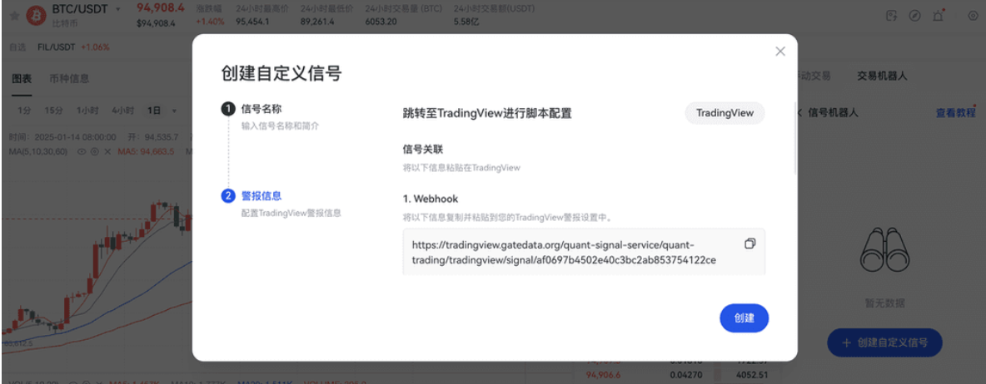Remove the MA indicator with the X icon
986x384 pixels.
(x=107, y=152)
